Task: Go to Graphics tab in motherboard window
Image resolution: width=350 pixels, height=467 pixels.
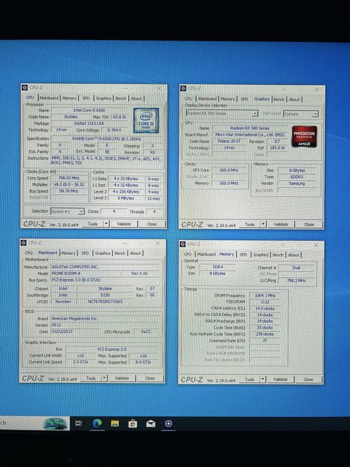Action: point(103,253)
